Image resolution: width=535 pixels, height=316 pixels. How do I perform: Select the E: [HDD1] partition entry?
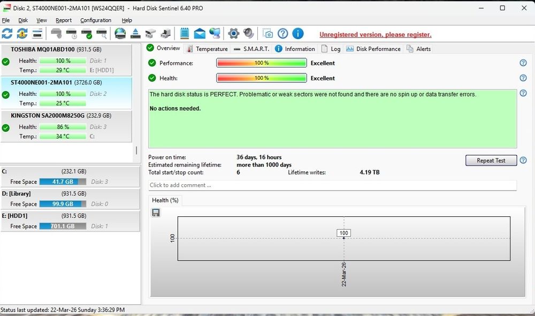(70, 221)
